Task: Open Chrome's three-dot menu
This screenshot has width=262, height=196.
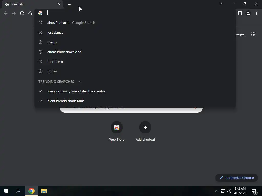Action: click(256, 13)
